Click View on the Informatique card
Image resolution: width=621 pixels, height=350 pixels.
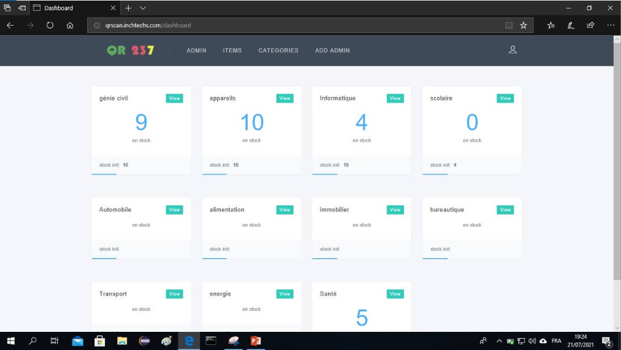395,98
